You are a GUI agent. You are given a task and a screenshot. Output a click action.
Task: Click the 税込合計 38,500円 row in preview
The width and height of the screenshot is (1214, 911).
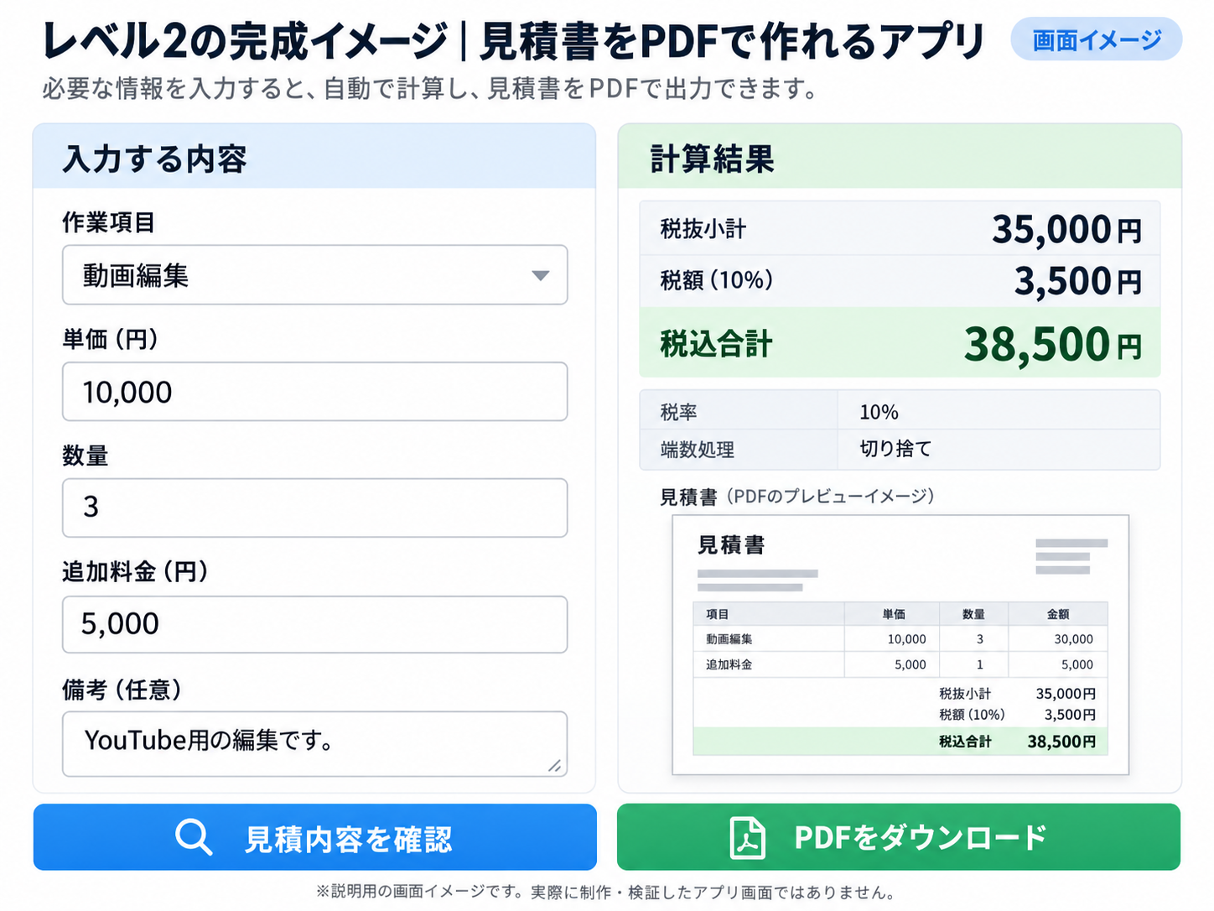(x=900, y=742)
